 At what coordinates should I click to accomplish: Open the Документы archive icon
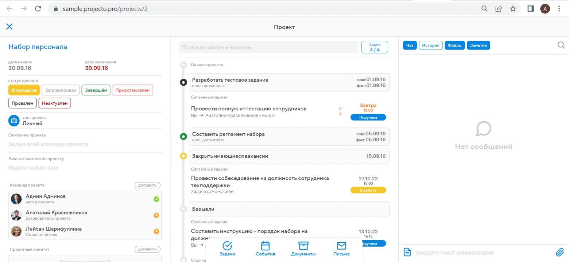coord(303,246)
